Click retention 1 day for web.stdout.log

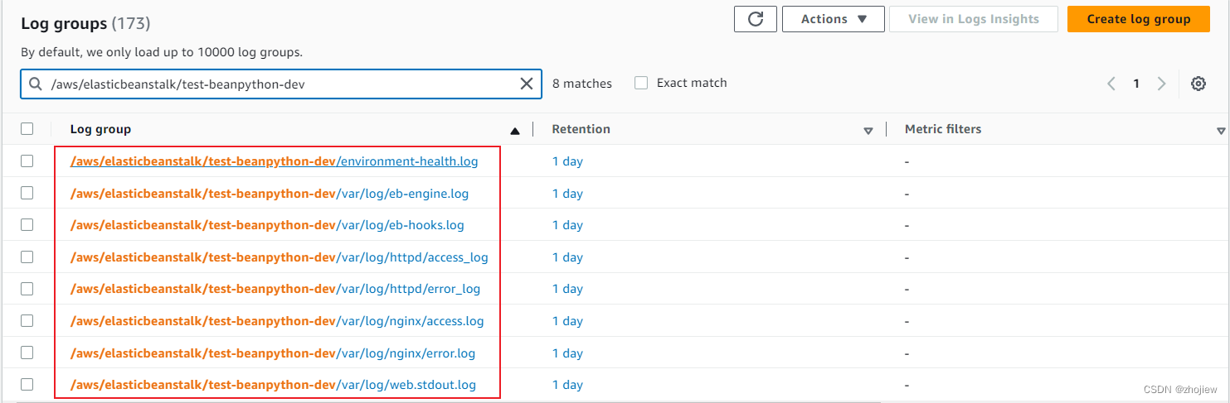coord(568,385)
